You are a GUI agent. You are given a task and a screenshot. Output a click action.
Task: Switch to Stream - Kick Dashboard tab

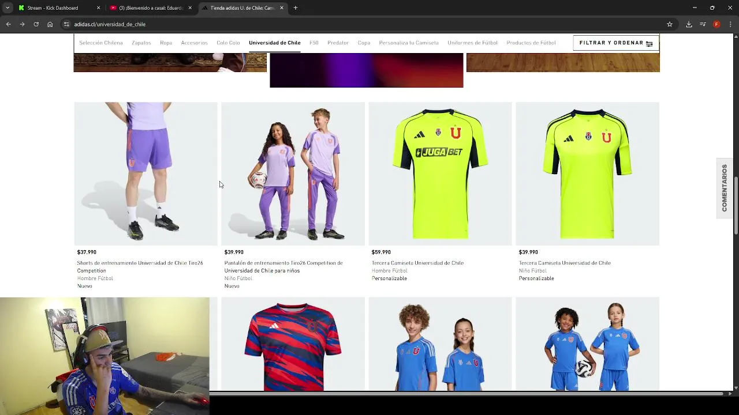pos(59,8)
